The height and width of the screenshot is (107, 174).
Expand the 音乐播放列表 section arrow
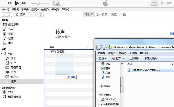[x=16, y=88]
